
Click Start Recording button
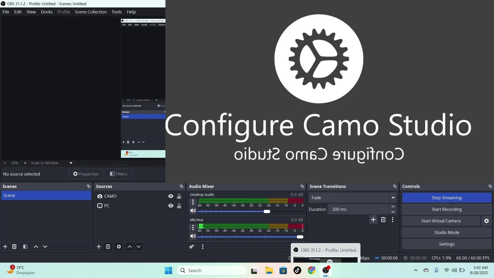click(x=447, y=209)
